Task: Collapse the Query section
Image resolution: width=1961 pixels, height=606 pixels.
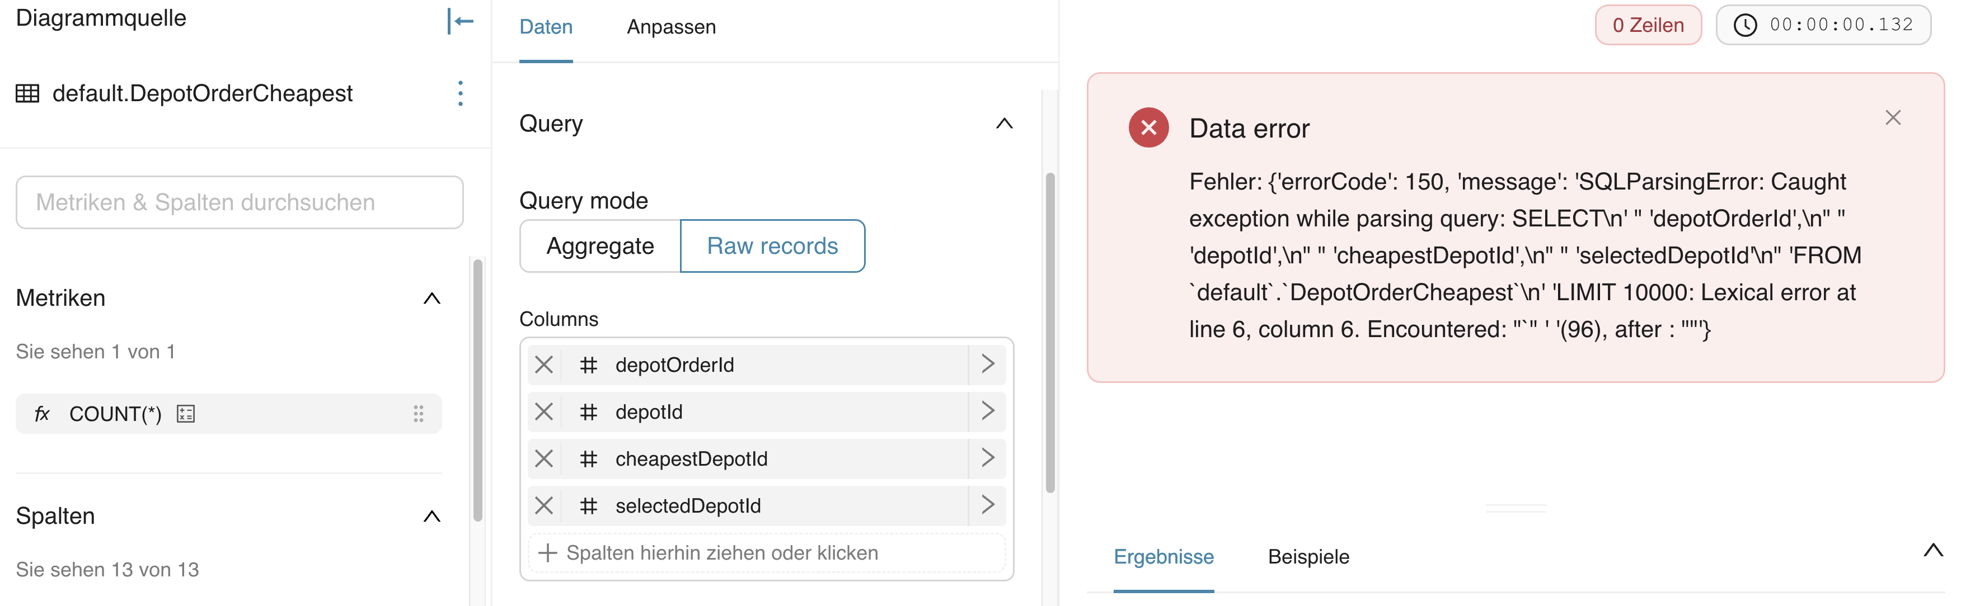Action: pyautogui.click(x=1004, y=123)
